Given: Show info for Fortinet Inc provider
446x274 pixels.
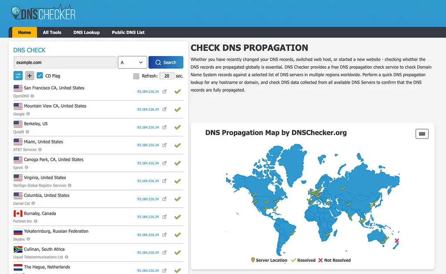Looking at the screenshot, I should click(36, 221).
